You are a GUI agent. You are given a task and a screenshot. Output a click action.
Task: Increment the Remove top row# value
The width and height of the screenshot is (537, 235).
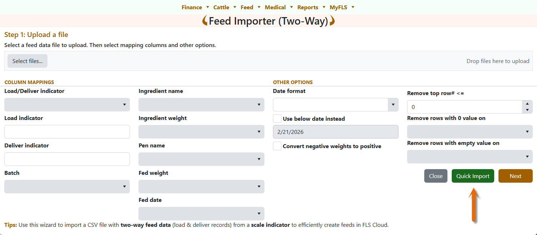527,104
